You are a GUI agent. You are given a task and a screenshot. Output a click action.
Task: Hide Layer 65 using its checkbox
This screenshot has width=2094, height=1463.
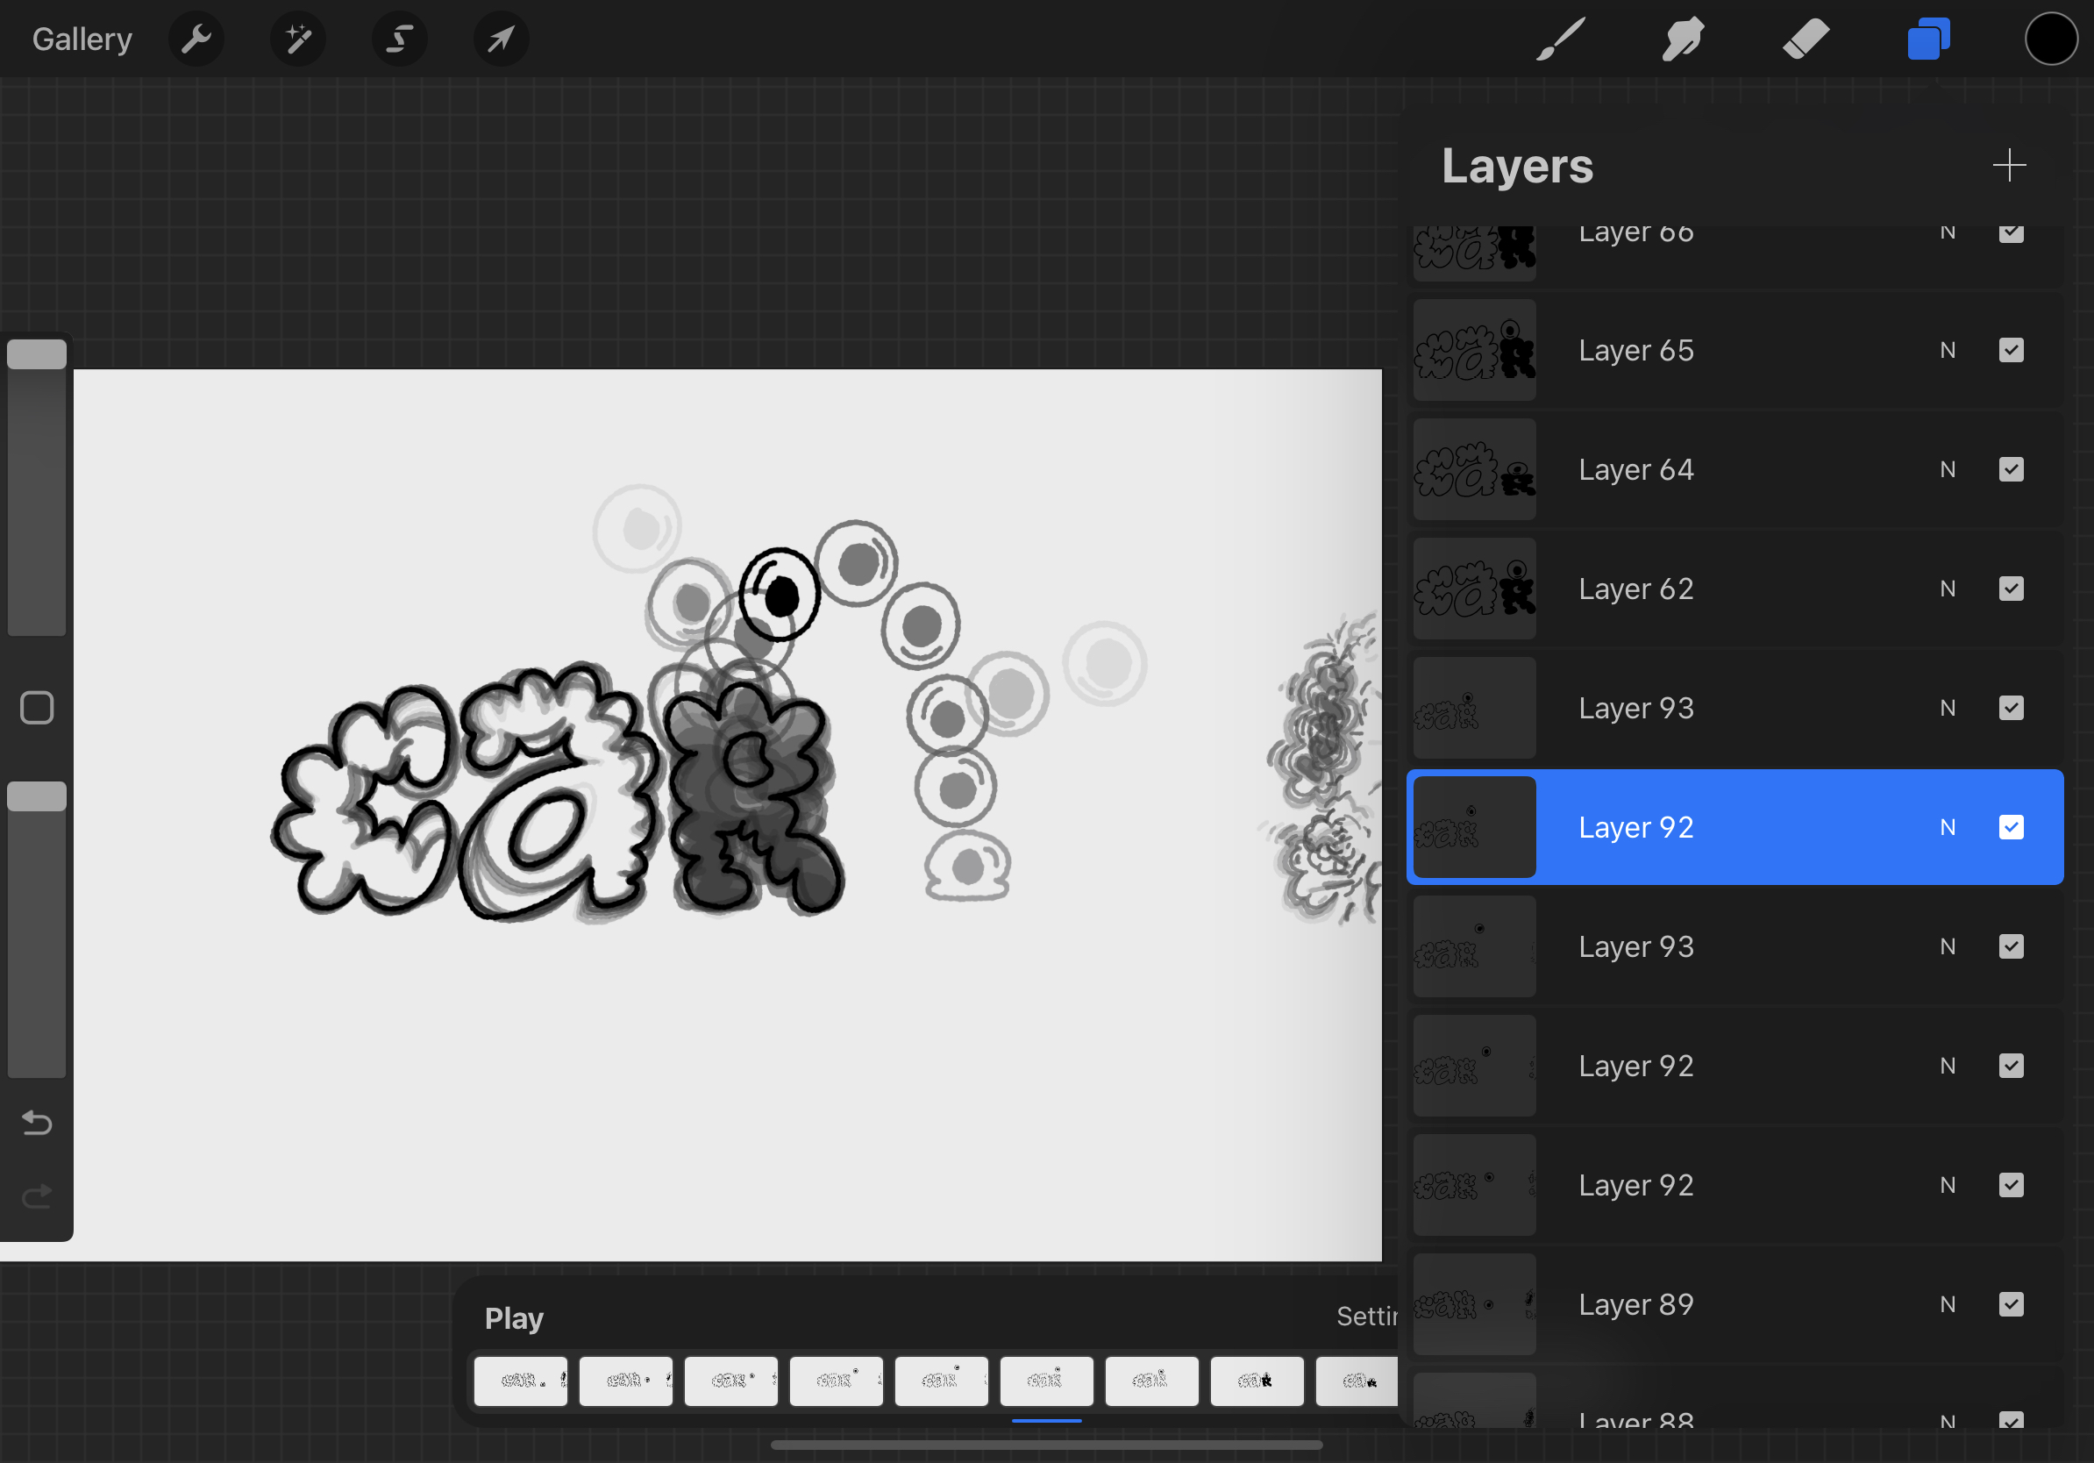[x=2011, y=350]
